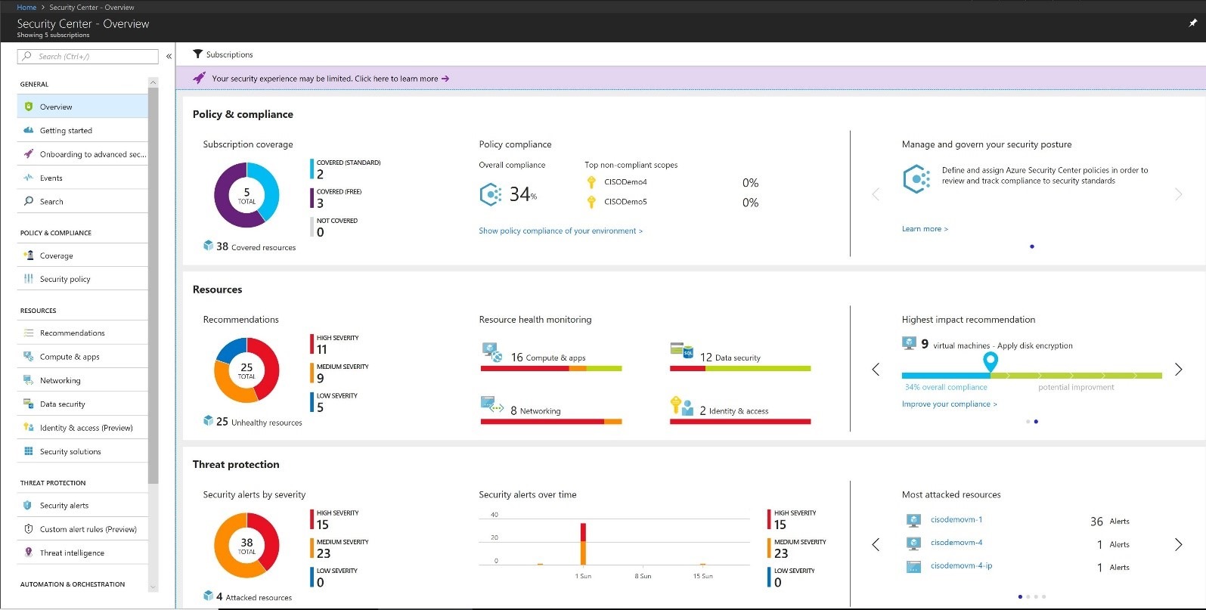Click the Security alerts shield icon
Image resolution: width=1206 pixels, height=610 pixels.
[x=28, y=505]
